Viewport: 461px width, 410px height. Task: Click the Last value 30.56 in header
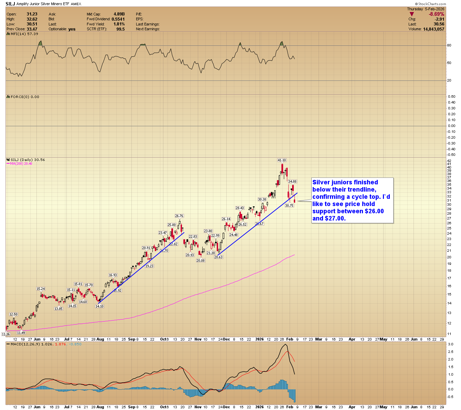[439, 24]
